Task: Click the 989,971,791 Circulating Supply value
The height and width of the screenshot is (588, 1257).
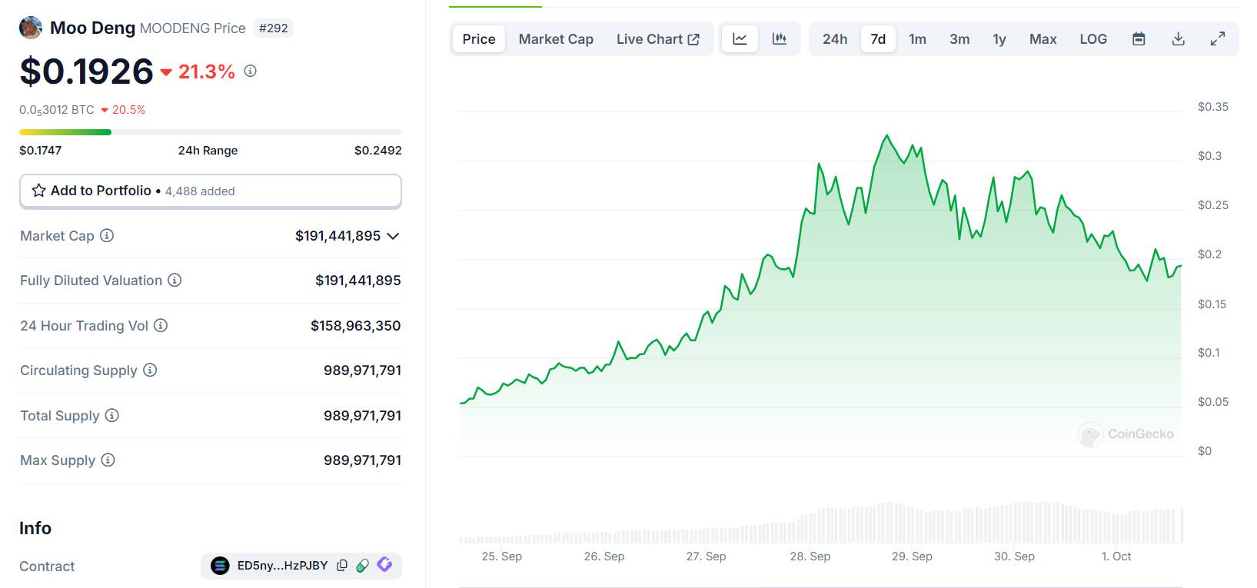Action: point(362,370)
